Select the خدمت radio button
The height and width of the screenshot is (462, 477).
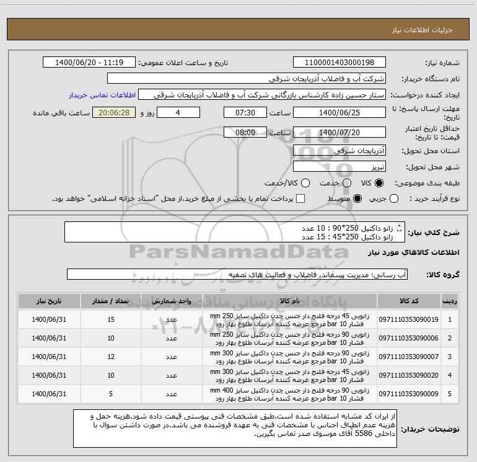click(x=347, y=184)
